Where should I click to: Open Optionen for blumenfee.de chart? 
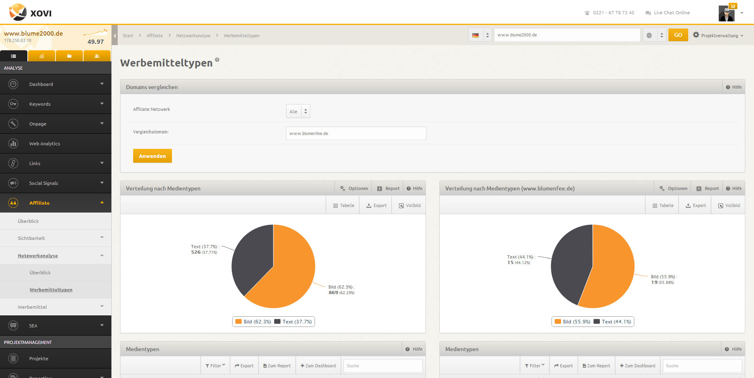click(x=673, y=188)
